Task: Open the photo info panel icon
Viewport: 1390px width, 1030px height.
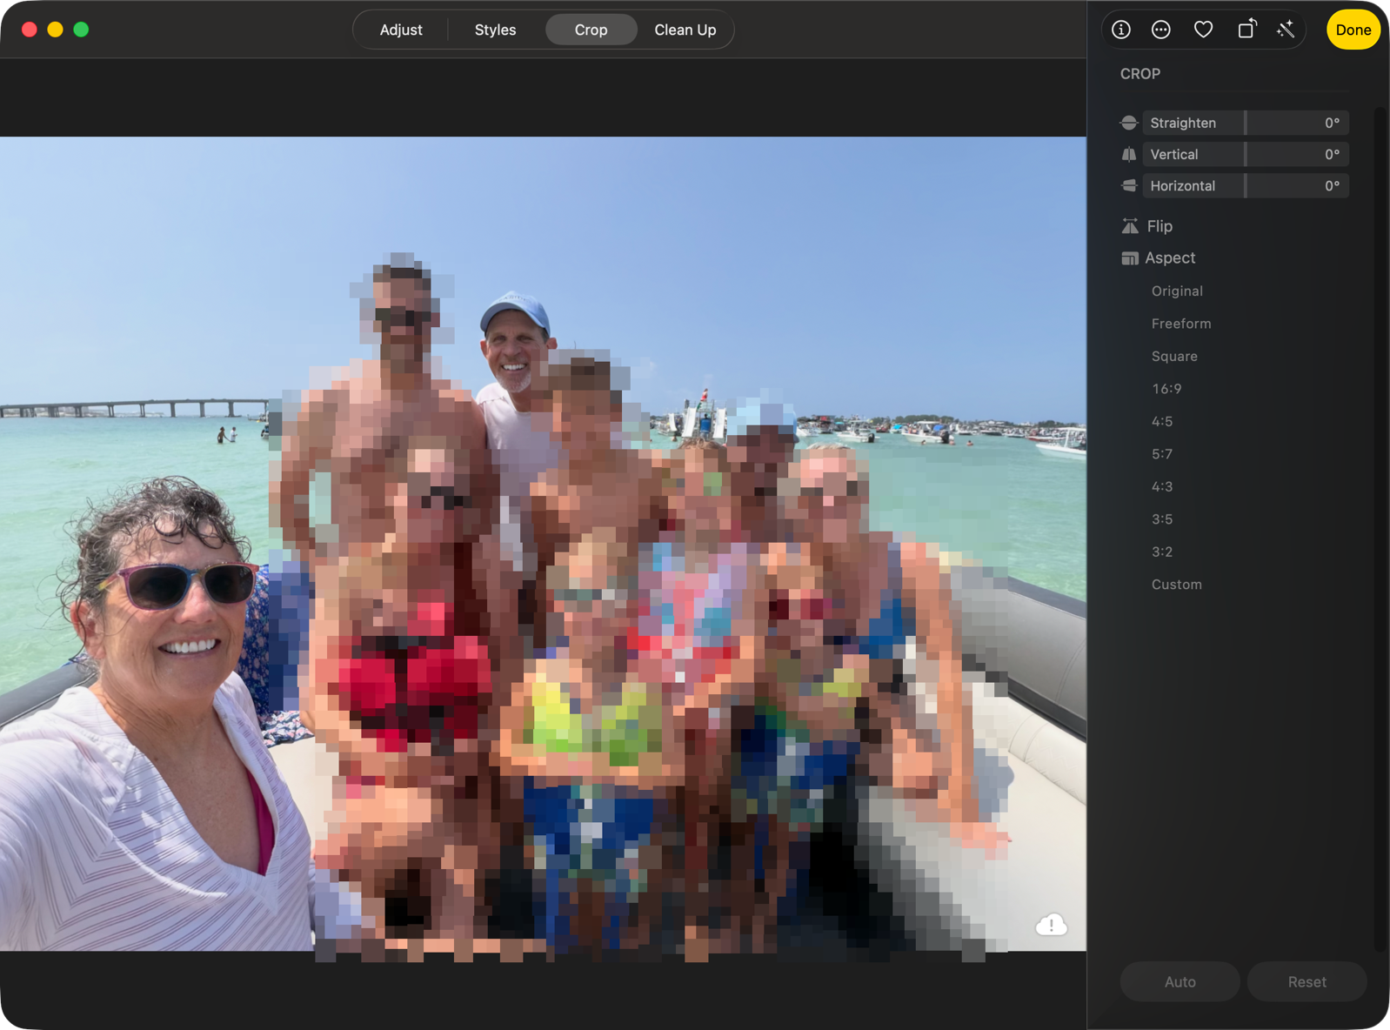Action: coord(1121,30)
